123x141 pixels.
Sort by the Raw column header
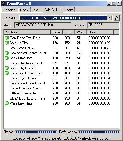coord(100,32)
